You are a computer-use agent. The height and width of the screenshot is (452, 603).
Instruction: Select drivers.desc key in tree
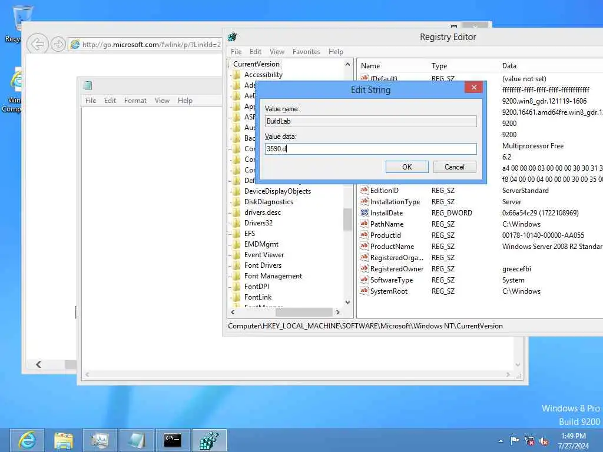click(263, 212)
